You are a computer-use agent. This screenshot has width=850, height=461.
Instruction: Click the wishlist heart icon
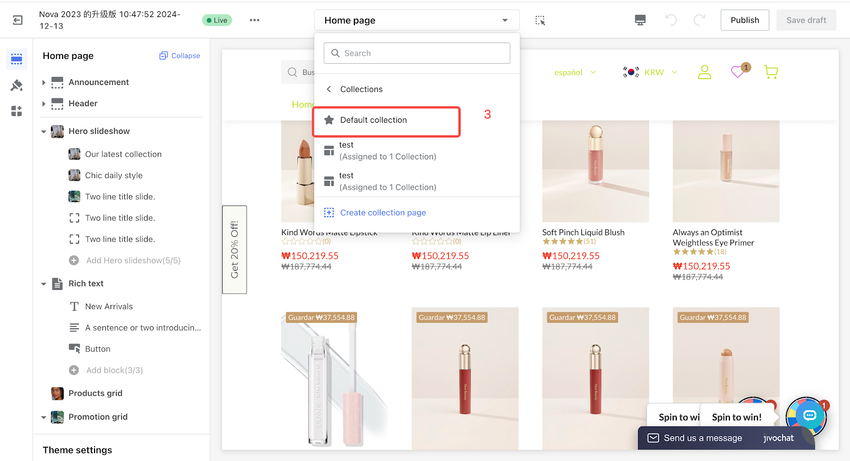737,72
